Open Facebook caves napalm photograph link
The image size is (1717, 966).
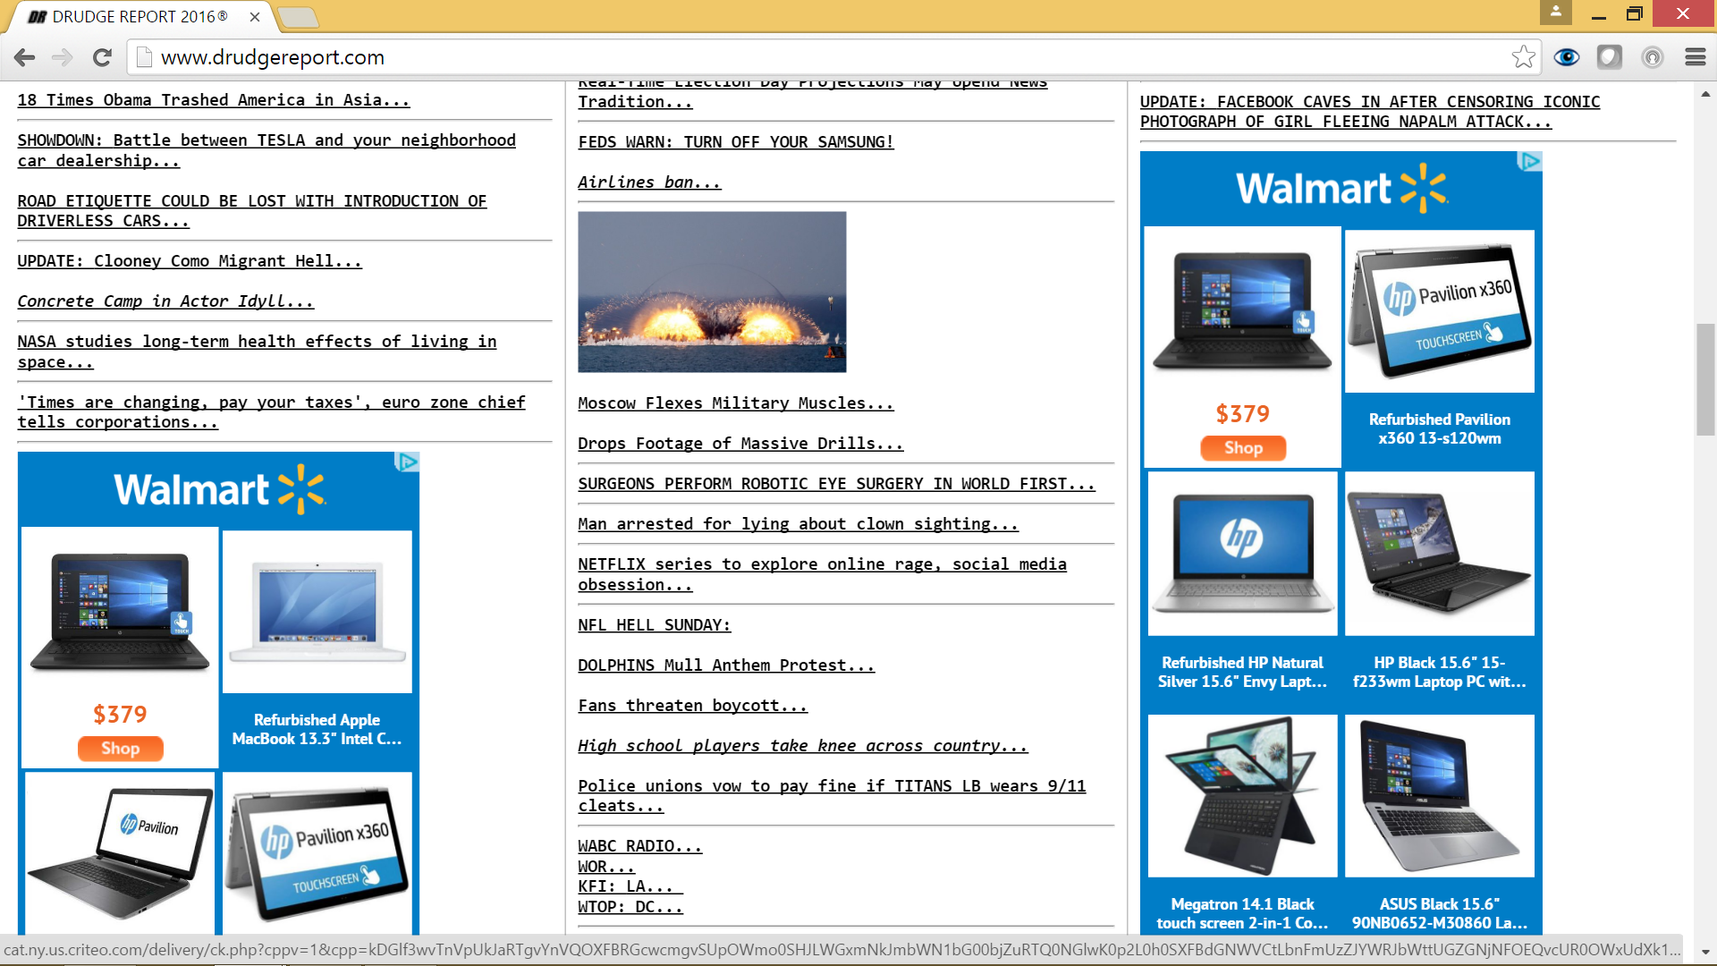1370,112
